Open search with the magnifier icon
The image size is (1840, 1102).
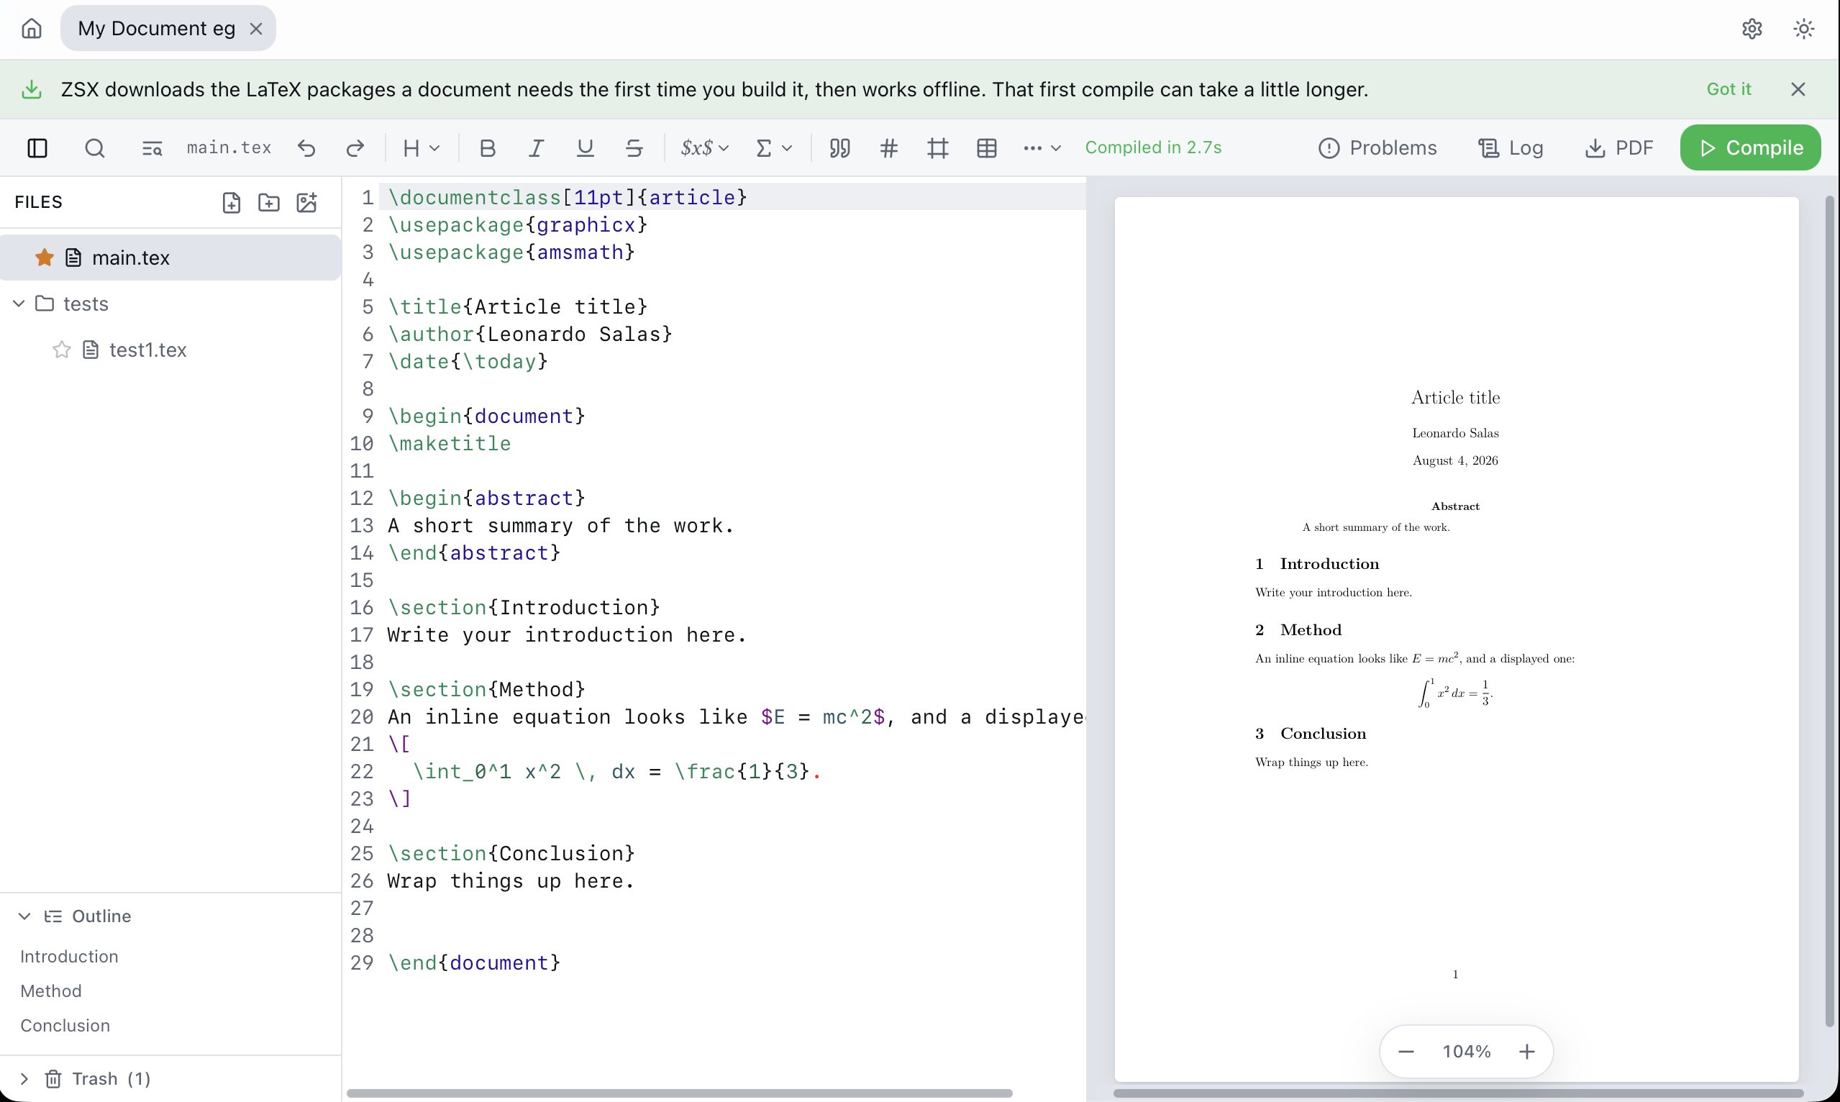point(94,147)
